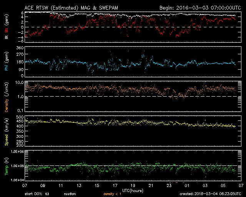Click the '1.0E+06' tick on the Temp axis

point(17,152)
